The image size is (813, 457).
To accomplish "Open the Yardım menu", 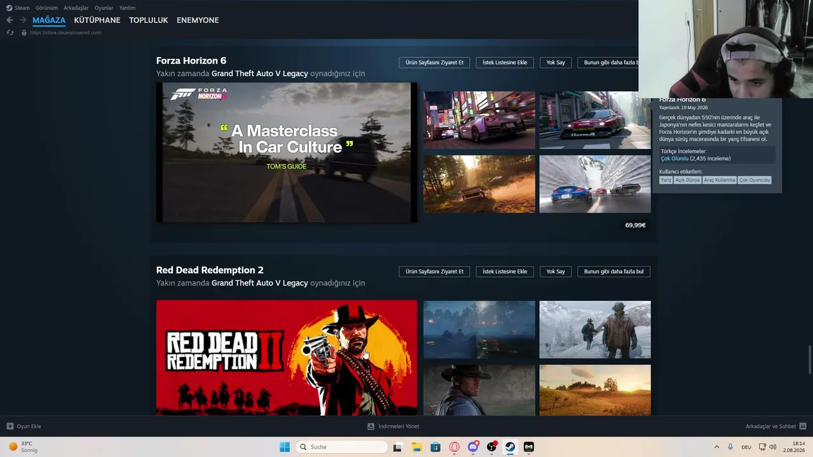I will [127, 8].
